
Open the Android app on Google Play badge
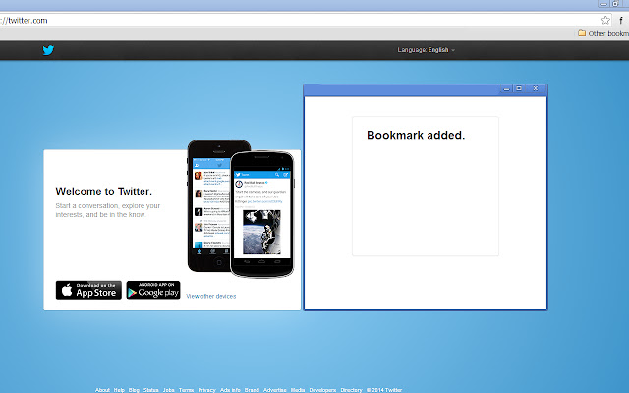(153, 290)
